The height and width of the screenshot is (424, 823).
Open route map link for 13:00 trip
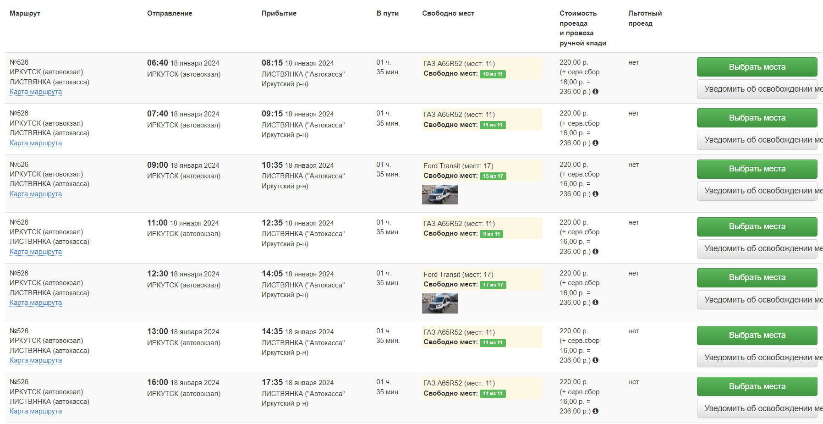click(36, 360)
